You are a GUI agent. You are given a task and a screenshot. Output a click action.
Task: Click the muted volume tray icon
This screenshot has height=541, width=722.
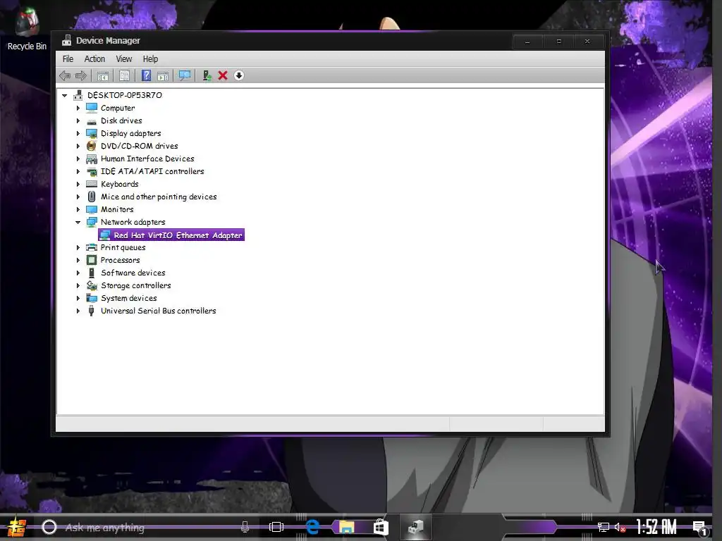coord(620,527)
